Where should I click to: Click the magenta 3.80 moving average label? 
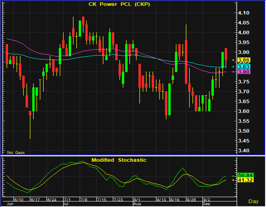pos(244,72)
